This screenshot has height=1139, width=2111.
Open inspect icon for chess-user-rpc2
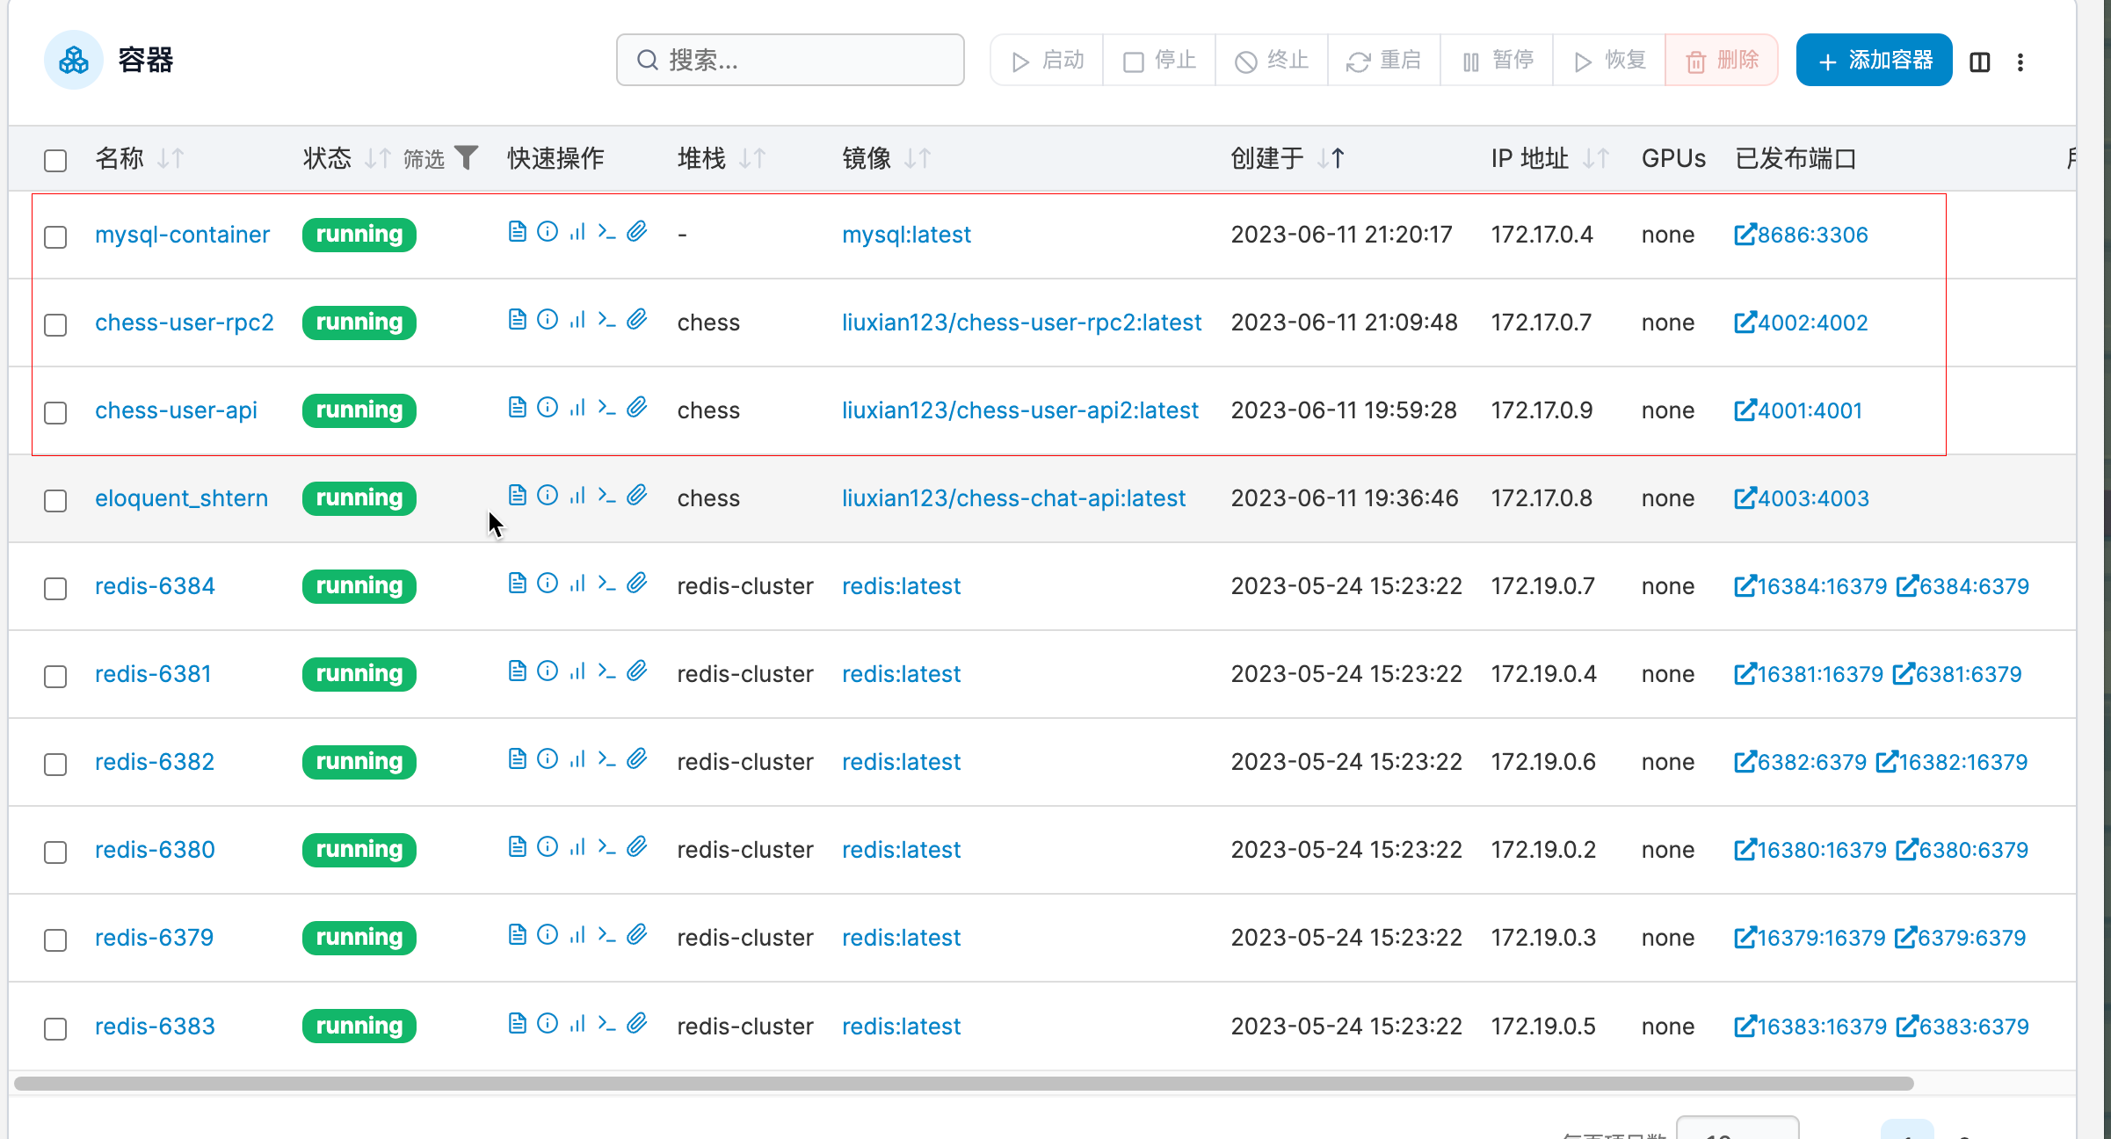point(547,319)
